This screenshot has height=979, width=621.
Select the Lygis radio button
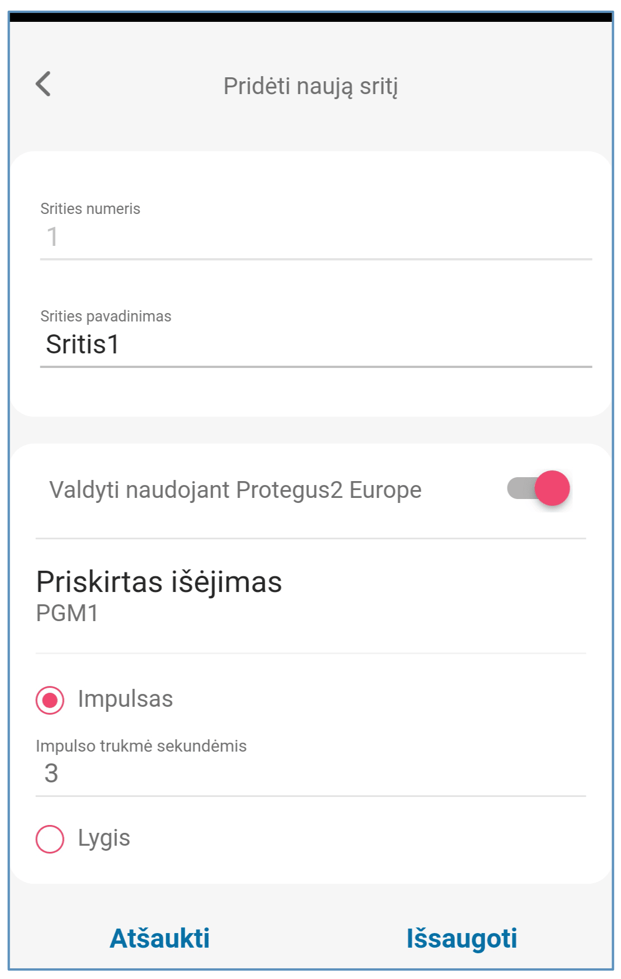tap(50, 839)
